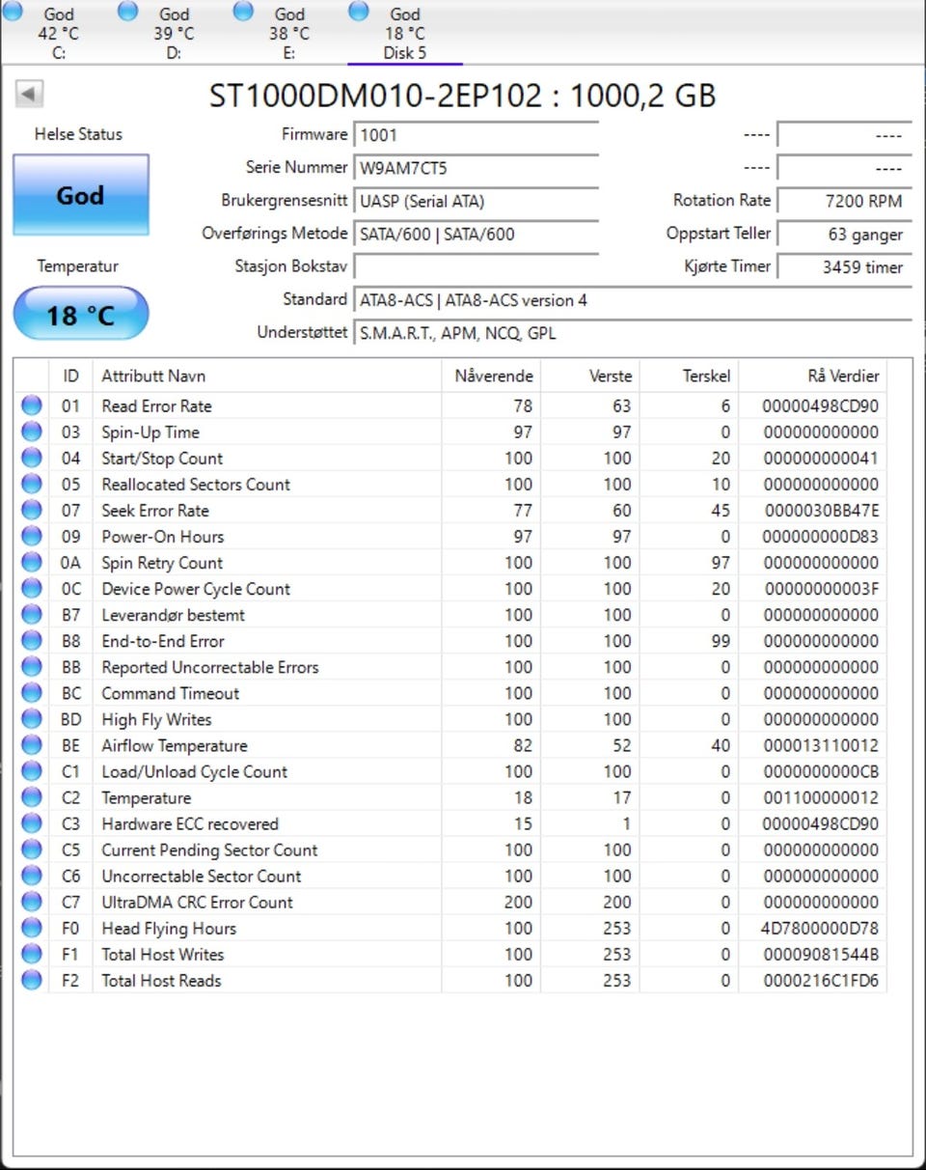The image size is (926, 1170).
Task: Click the status orb for Spin-Up Time
Action: coord(32,432)
